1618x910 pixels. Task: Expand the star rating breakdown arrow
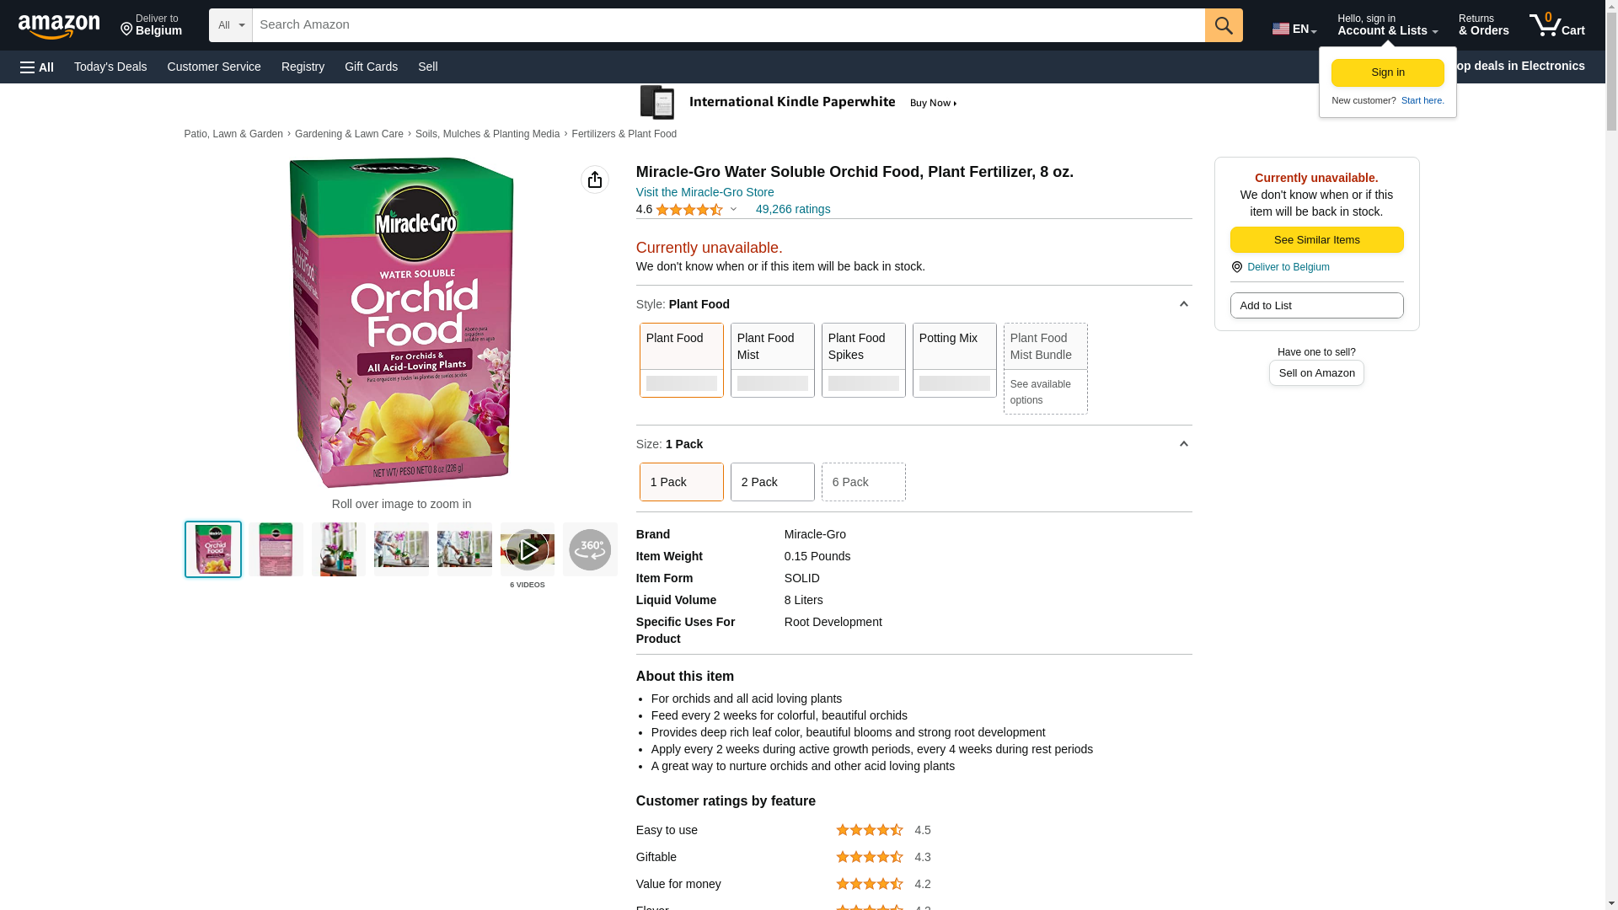tap(733, 209)
